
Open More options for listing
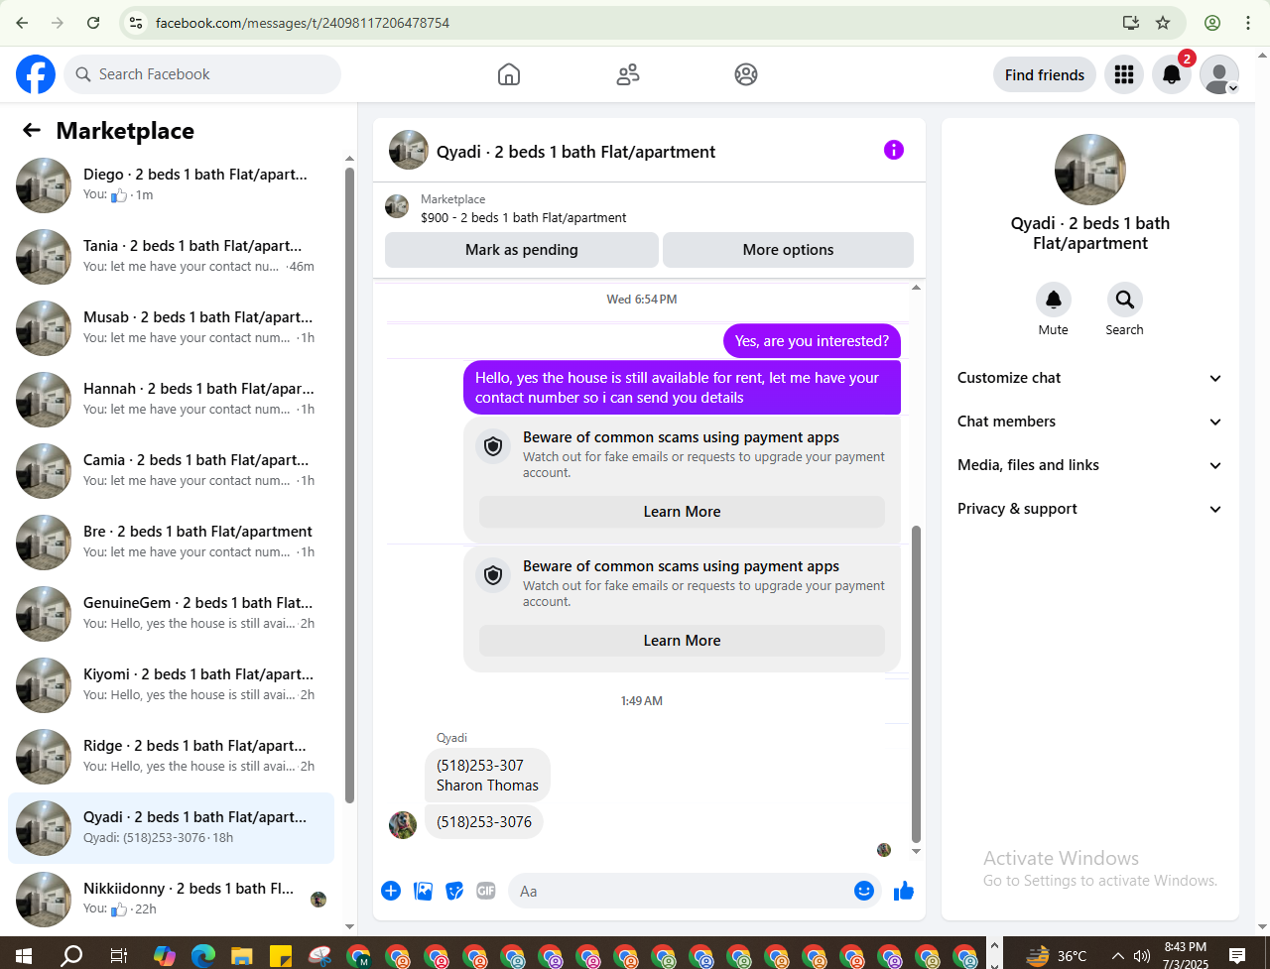(x=788, y=250)
